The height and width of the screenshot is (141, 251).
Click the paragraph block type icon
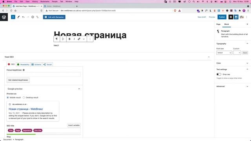point(56,39)
